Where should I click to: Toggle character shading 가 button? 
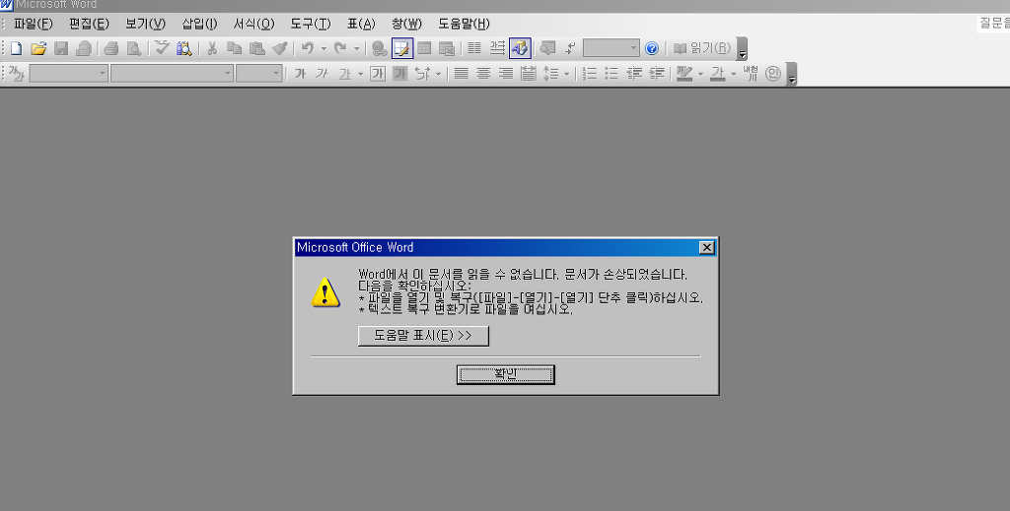tap(400, 74)
